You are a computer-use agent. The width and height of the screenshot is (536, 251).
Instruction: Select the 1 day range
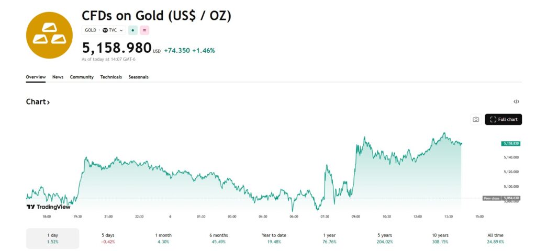[52, 238]
